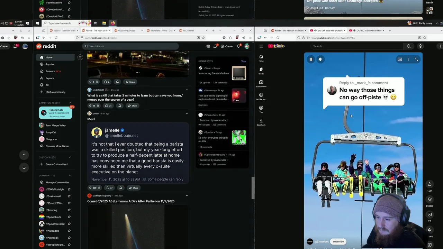
Task: Start YouTube voice search with microphone
Action: [421, 46]
